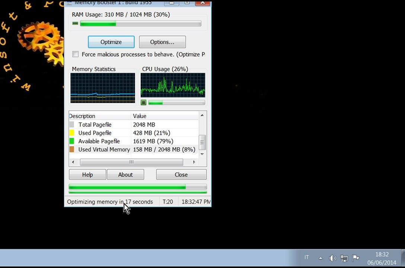Select the Available Pagefile row

click(x=134, y=141)
